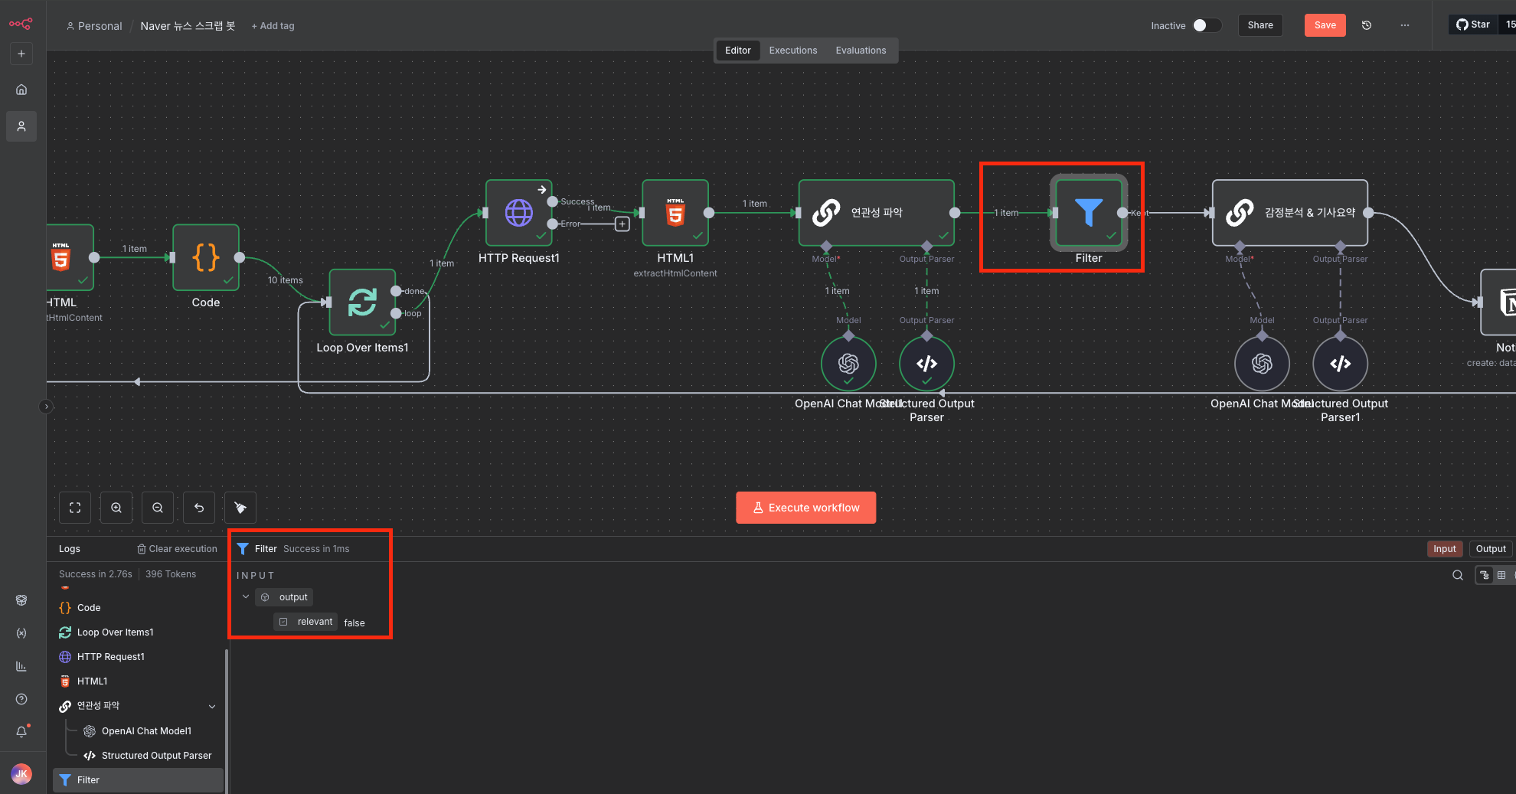Open the templates box icon in sidebar
Screen dimensions: 1516x794
tap(21, 600)
